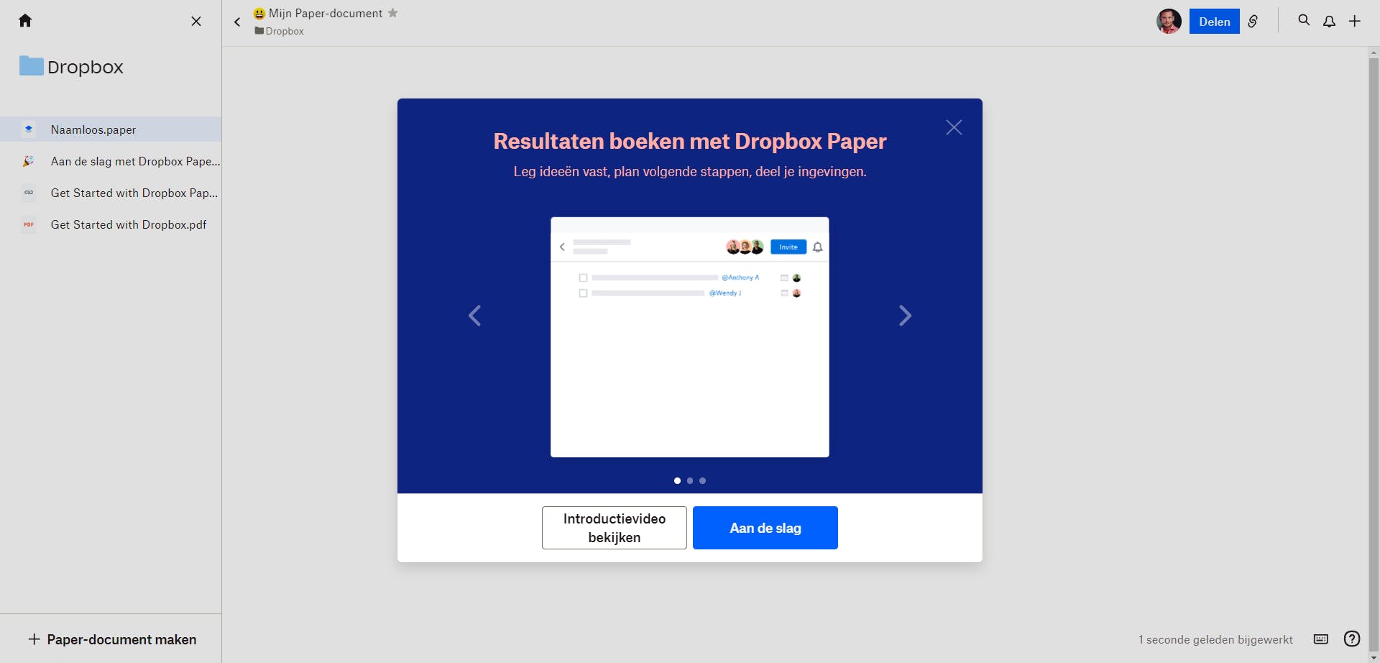This screenshot has height=663, width=1380.
Task: Create new content with the plus icon
Action: (x=1356, y=21)
